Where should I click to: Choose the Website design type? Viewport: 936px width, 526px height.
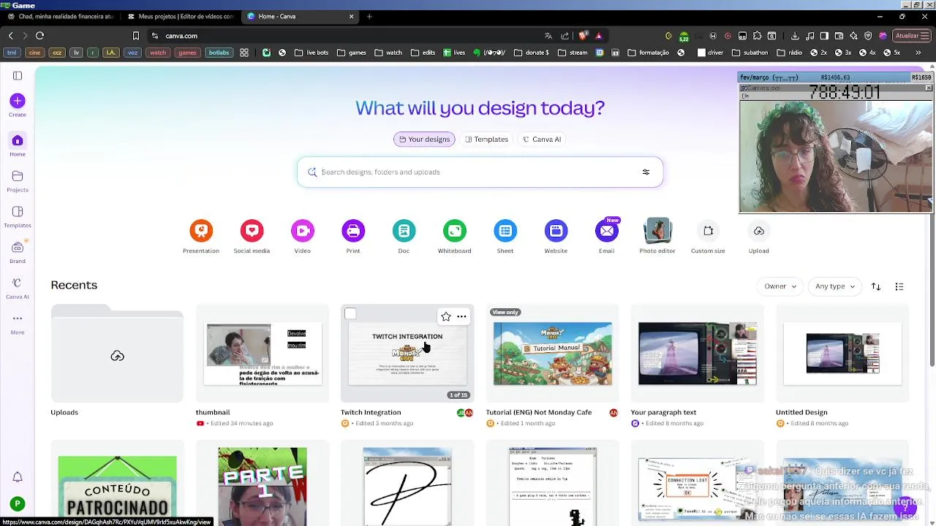pos(556,237)
